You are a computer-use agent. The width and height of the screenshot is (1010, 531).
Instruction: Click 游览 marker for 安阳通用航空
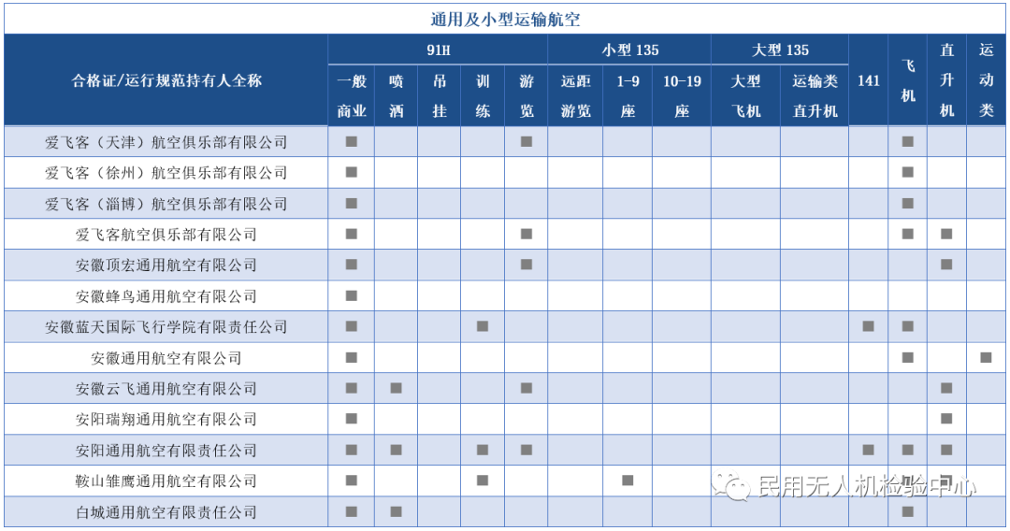[x=527, y=450]
